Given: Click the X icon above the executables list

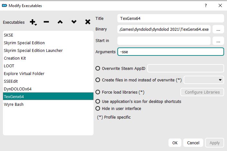Looking at the screenshot, I should tap(87, 22).
